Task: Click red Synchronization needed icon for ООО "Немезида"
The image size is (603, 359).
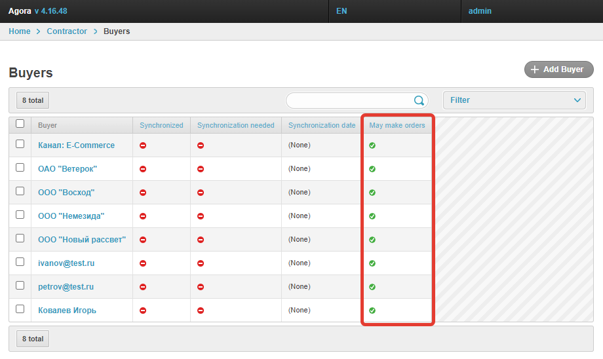Action: coord(201,216)
